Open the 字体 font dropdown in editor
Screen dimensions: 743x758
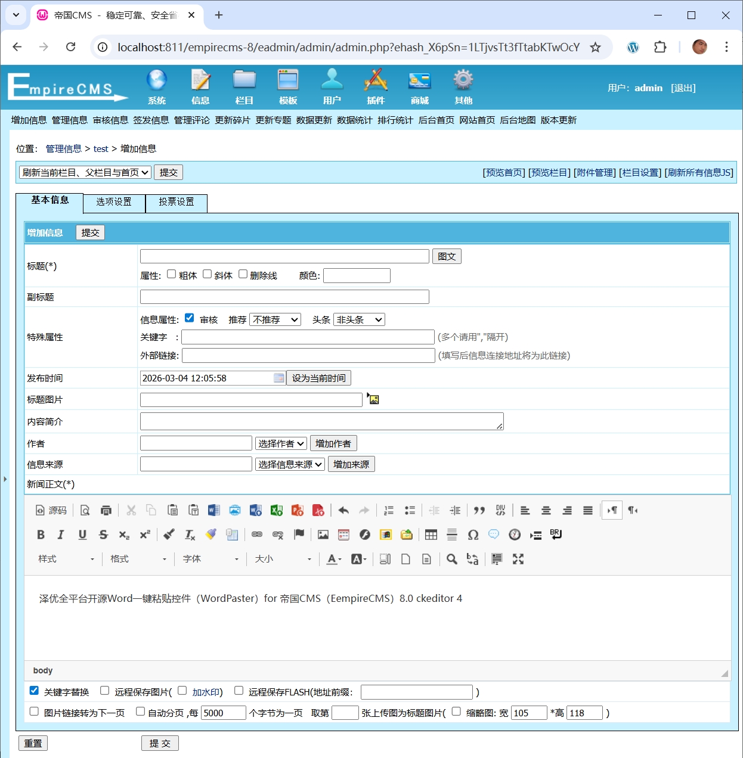point(211,559)
